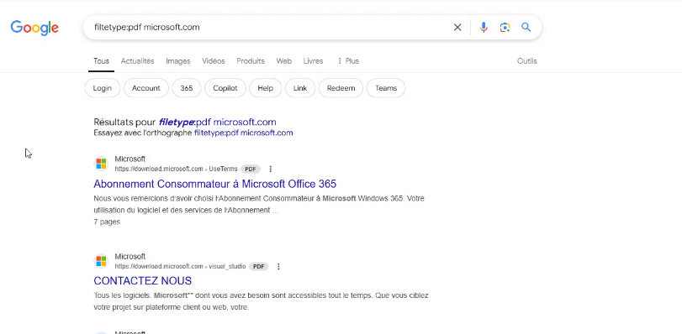682x334 pixels.
Task: Click Microsoft site name above Office 365 result
Action: coord(130,159)
